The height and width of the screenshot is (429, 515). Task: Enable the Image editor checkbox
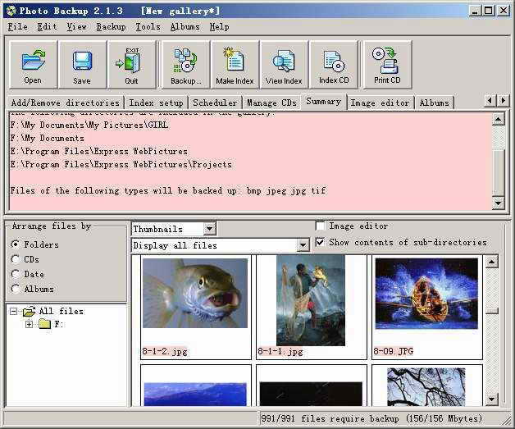tap(321, 226)
